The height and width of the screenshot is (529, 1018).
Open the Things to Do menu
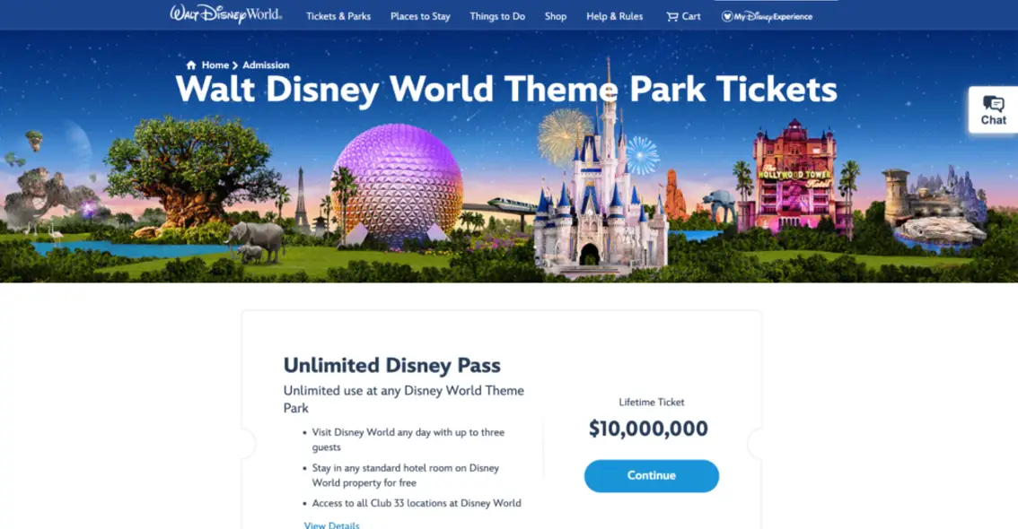pos(497,15)
